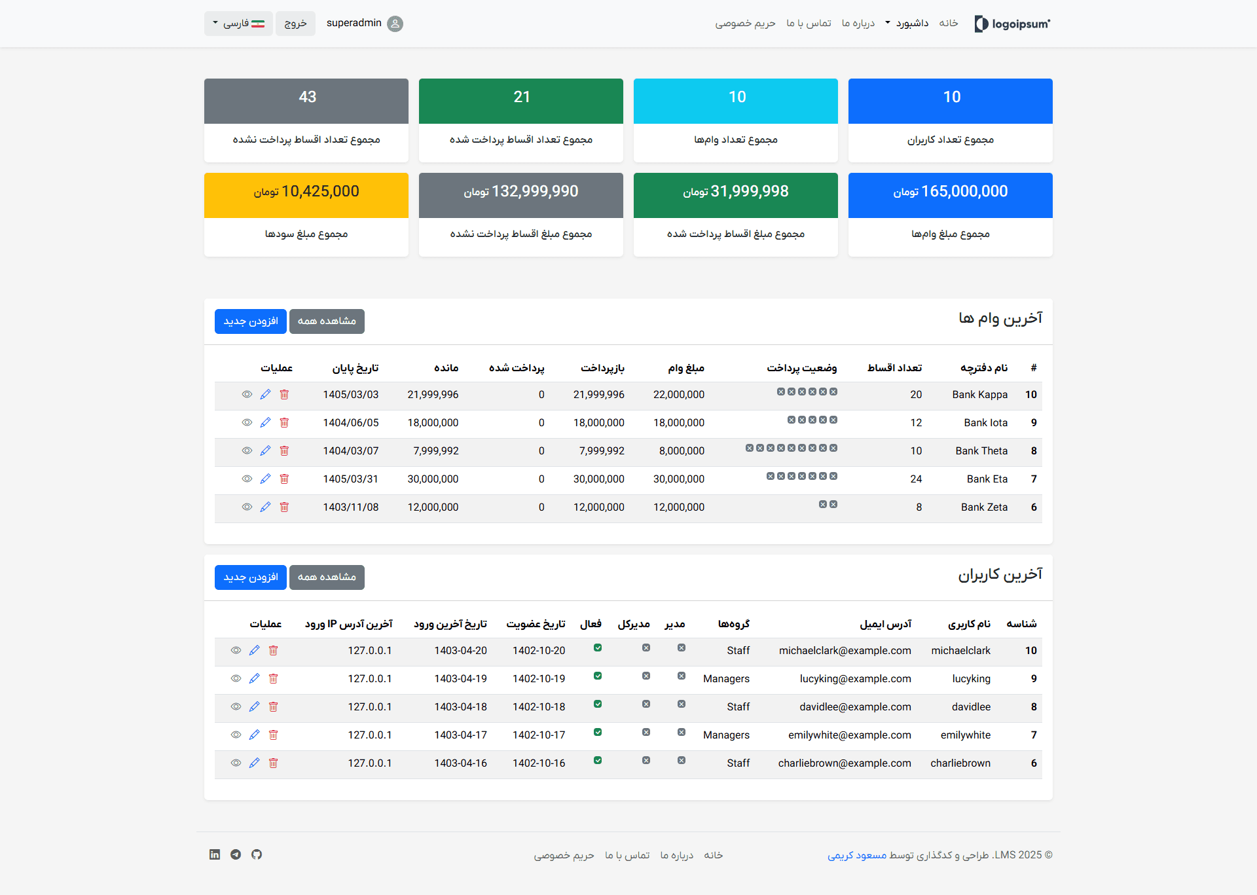Toggle مدیرکل status for lucyking
This screenshot has height=895, width=1257.
pyautogui.click(x=646, y=676)
